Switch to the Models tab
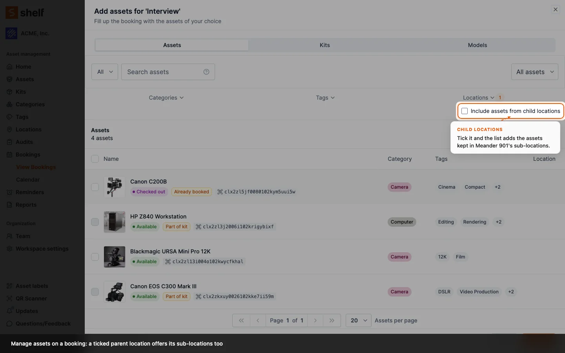 click(478, 45)
